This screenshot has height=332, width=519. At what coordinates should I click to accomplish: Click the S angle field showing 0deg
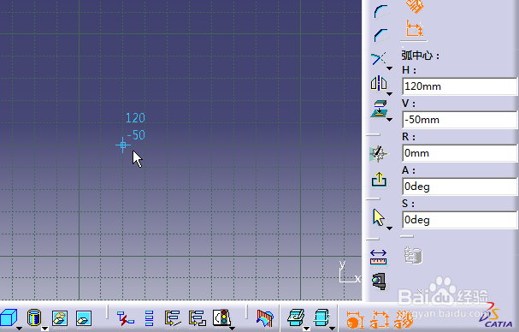(460, 220)
